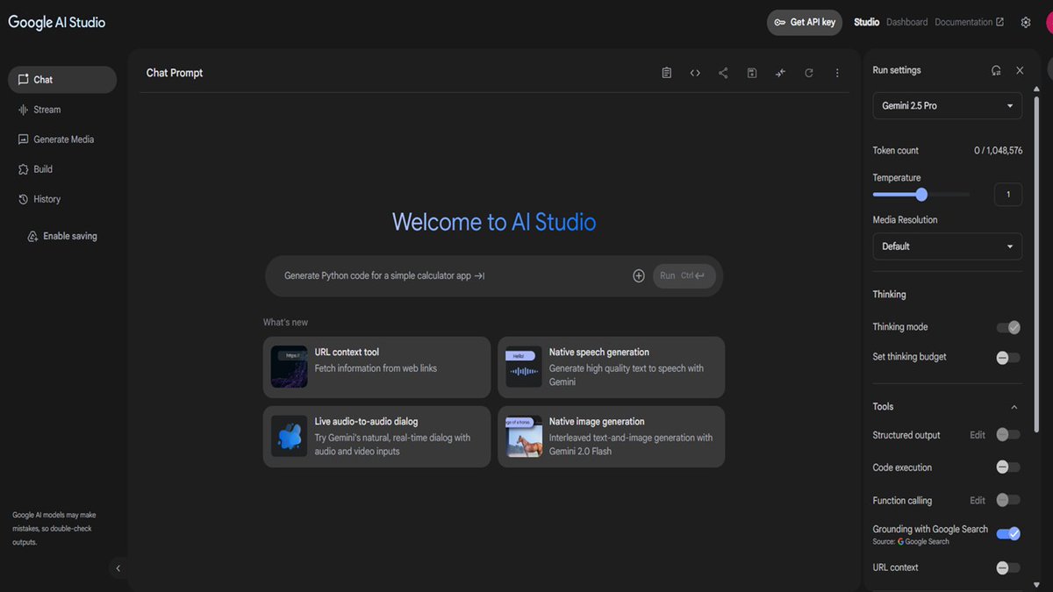This screenshot has width=1053, height=592.
Task: Switch to the Studio tab
Action: (867, 22)
